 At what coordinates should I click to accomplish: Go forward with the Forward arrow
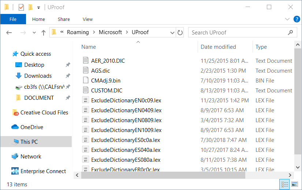(x=23, y=33)
